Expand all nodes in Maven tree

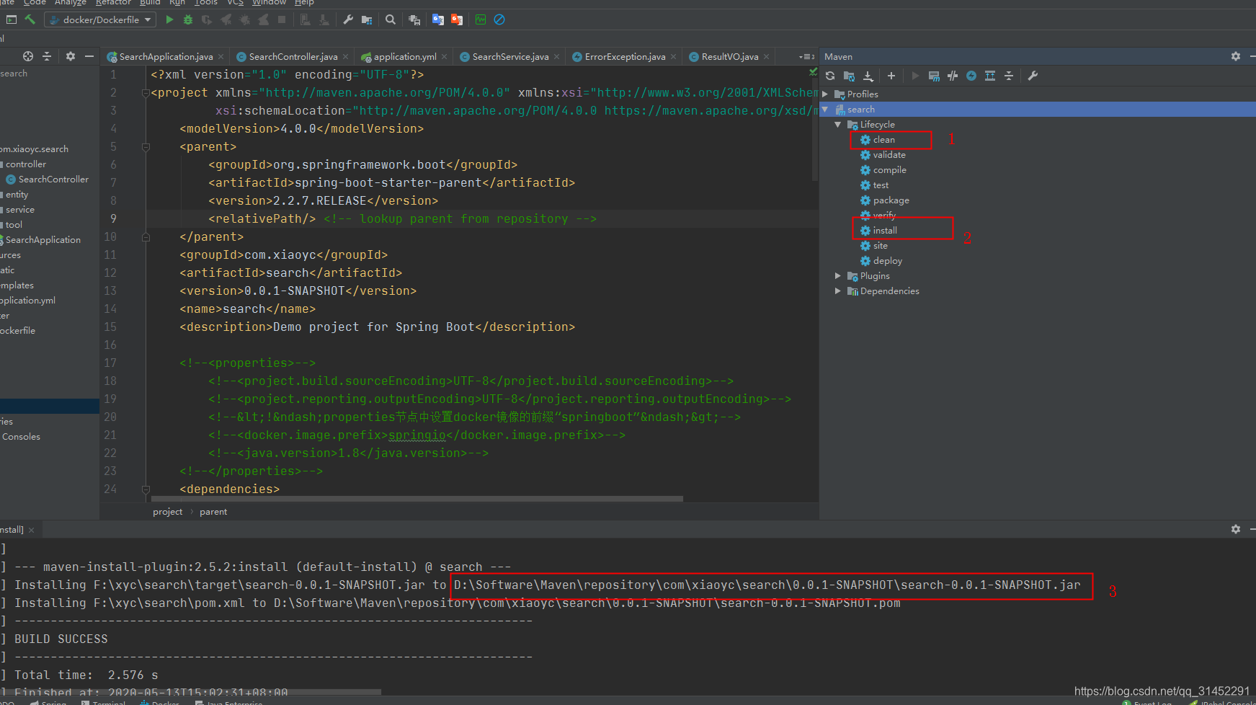click(989, 75)
